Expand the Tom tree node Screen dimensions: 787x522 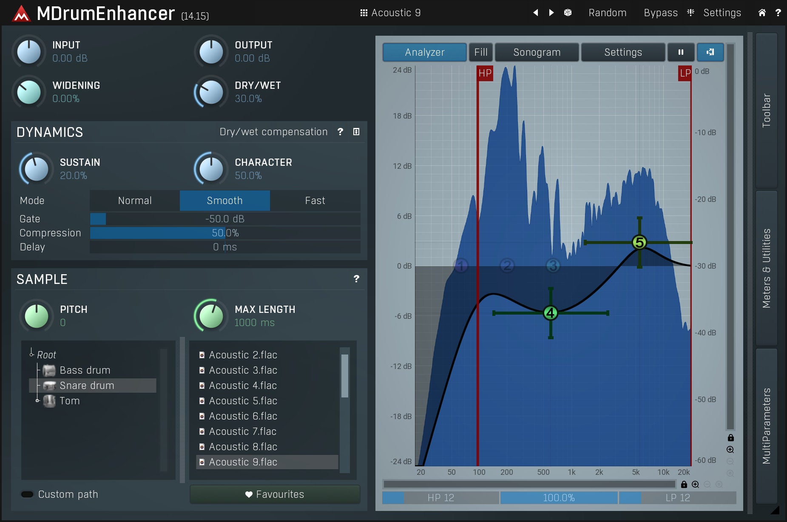click(x=37, y=400)
